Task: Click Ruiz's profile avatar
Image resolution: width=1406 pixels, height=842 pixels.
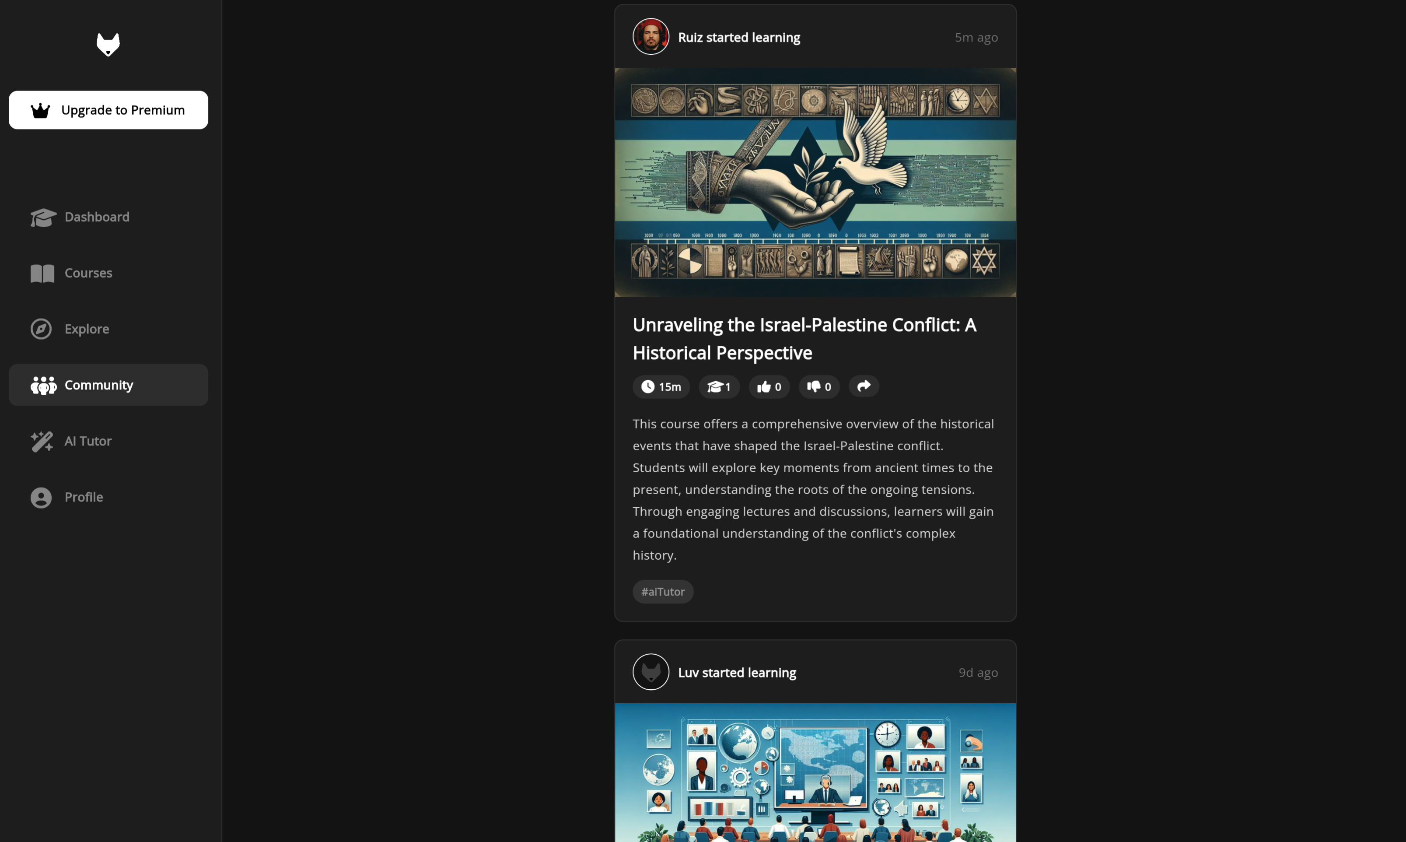Action: point(651,37)
